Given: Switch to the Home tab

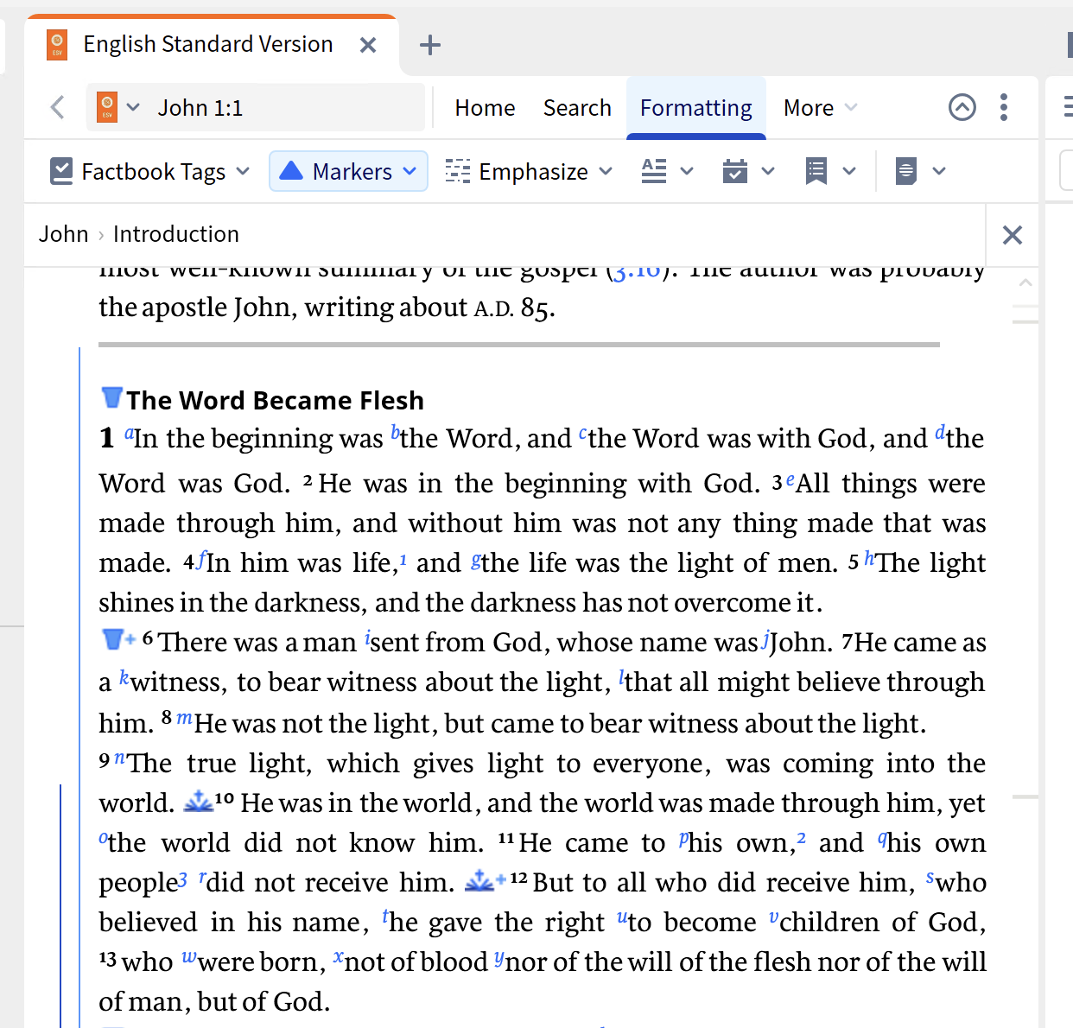Looking at the screenshot, I should [x=485, y=108].
